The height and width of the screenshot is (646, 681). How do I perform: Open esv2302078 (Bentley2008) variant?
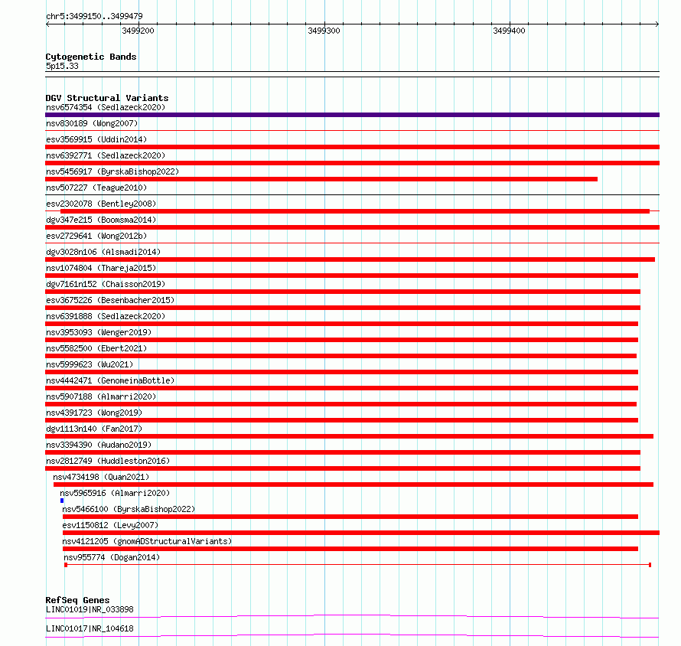pyautogui.click(x=101, y=204)
